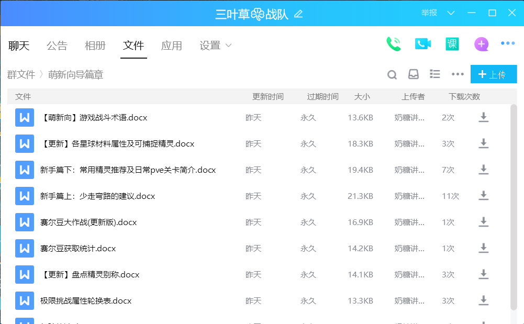Start a group video call
Viewport: 524px width, 324px height.
(423, 44)
